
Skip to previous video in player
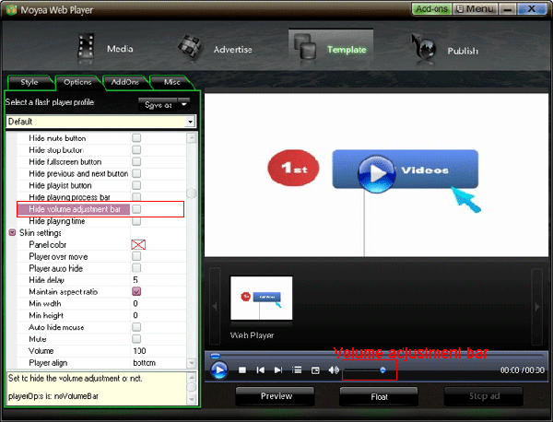pyautogui.click(x=260, y=370)
